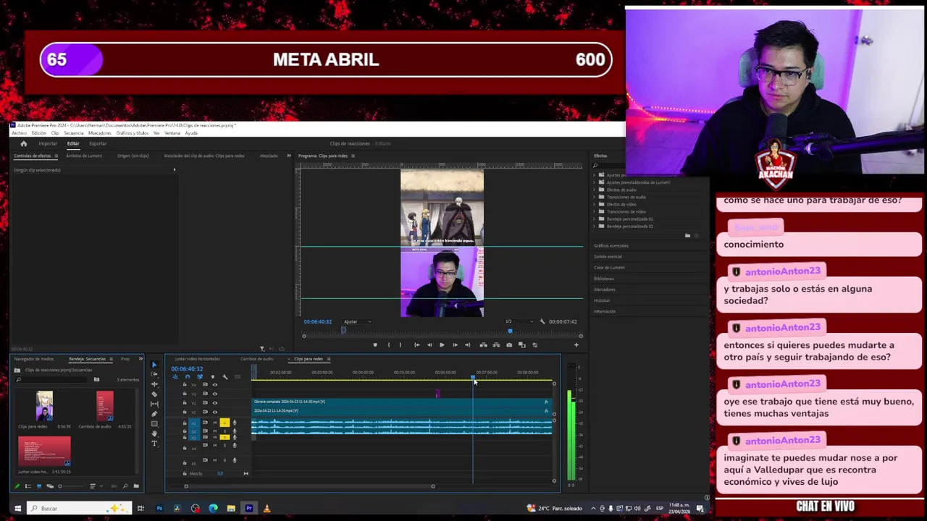Select the Ripple Edit tool
The width and height of the screenshot is (927, 521).
click(x=154, y=384)
